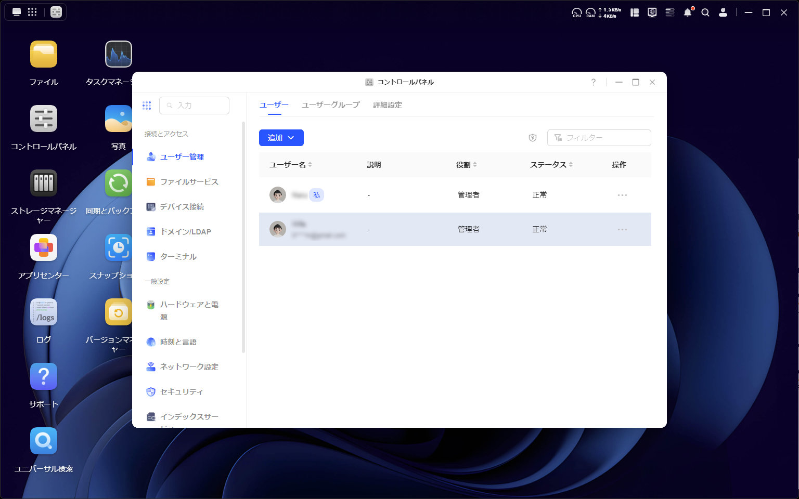Open the /logs Log app icon
This screenshot has width=799, height=499.
(x=44, y=312)
